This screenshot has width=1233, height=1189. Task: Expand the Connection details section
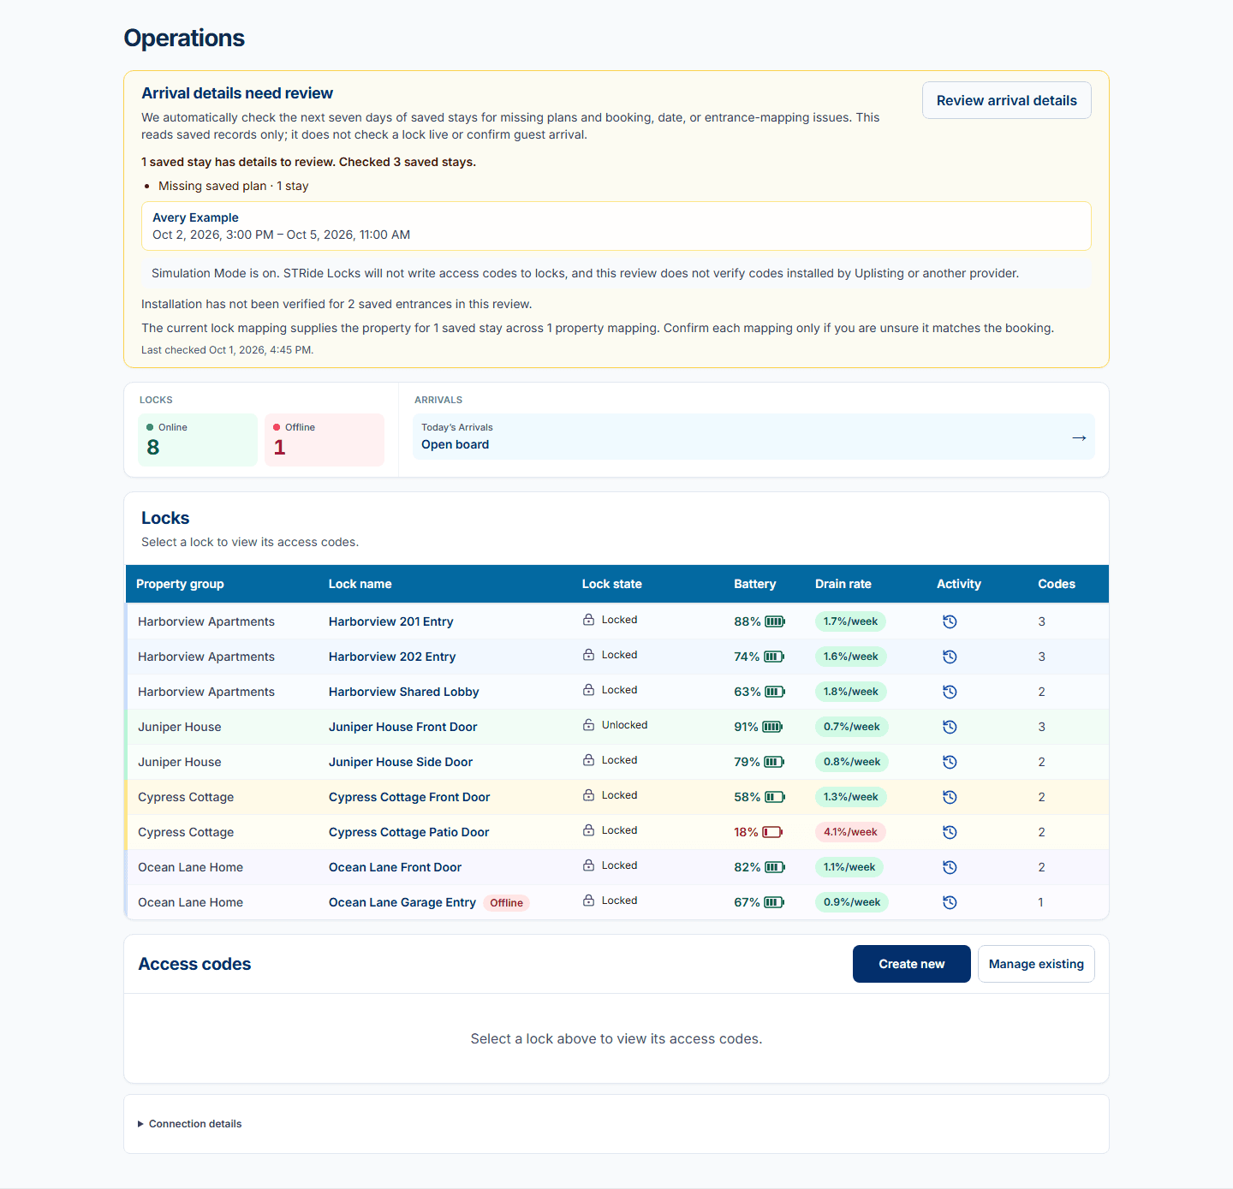coord(189,1124)
